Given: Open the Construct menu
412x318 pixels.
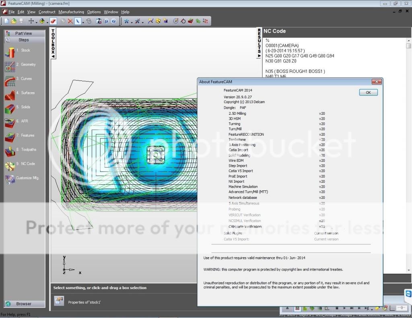Looking at the screenshot, I should tap(47, 12).
